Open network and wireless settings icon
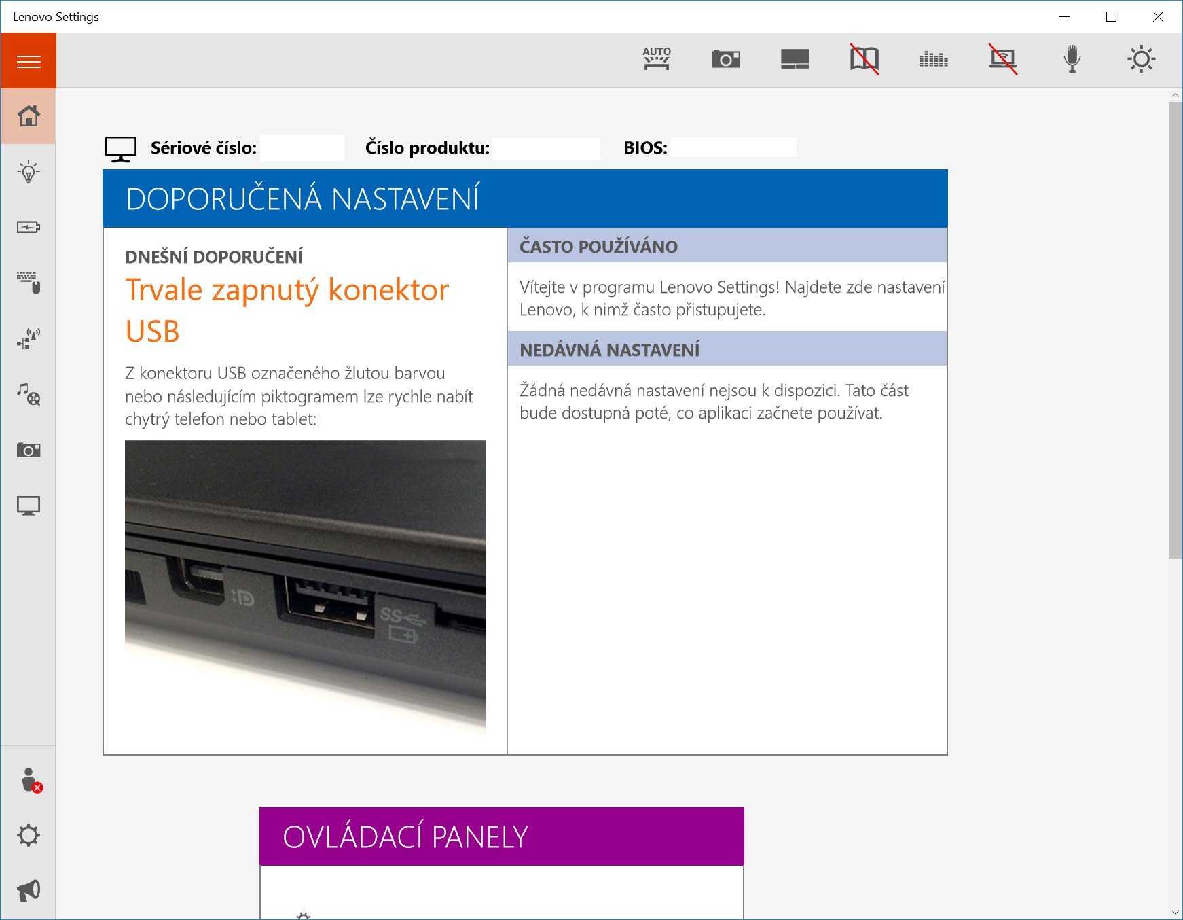 [x=29, y=338]
